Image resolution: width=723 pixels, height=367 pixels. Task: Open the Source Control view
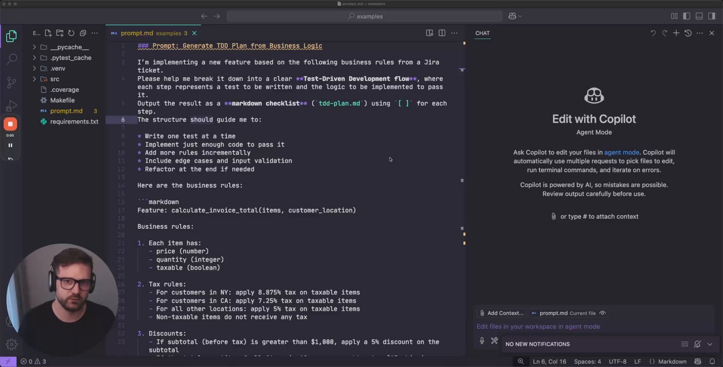click(11, 83)
